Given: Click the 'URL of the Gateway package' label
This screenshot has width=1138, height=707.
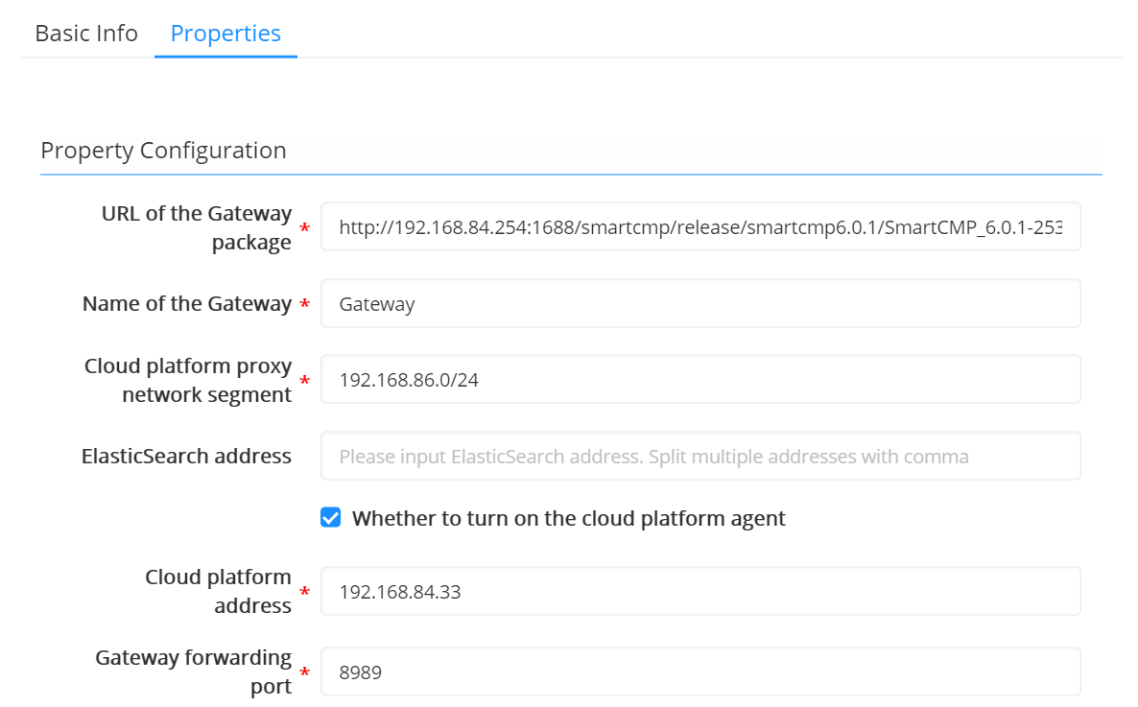Looking at the screenshot, I should (x=196, y=226).
